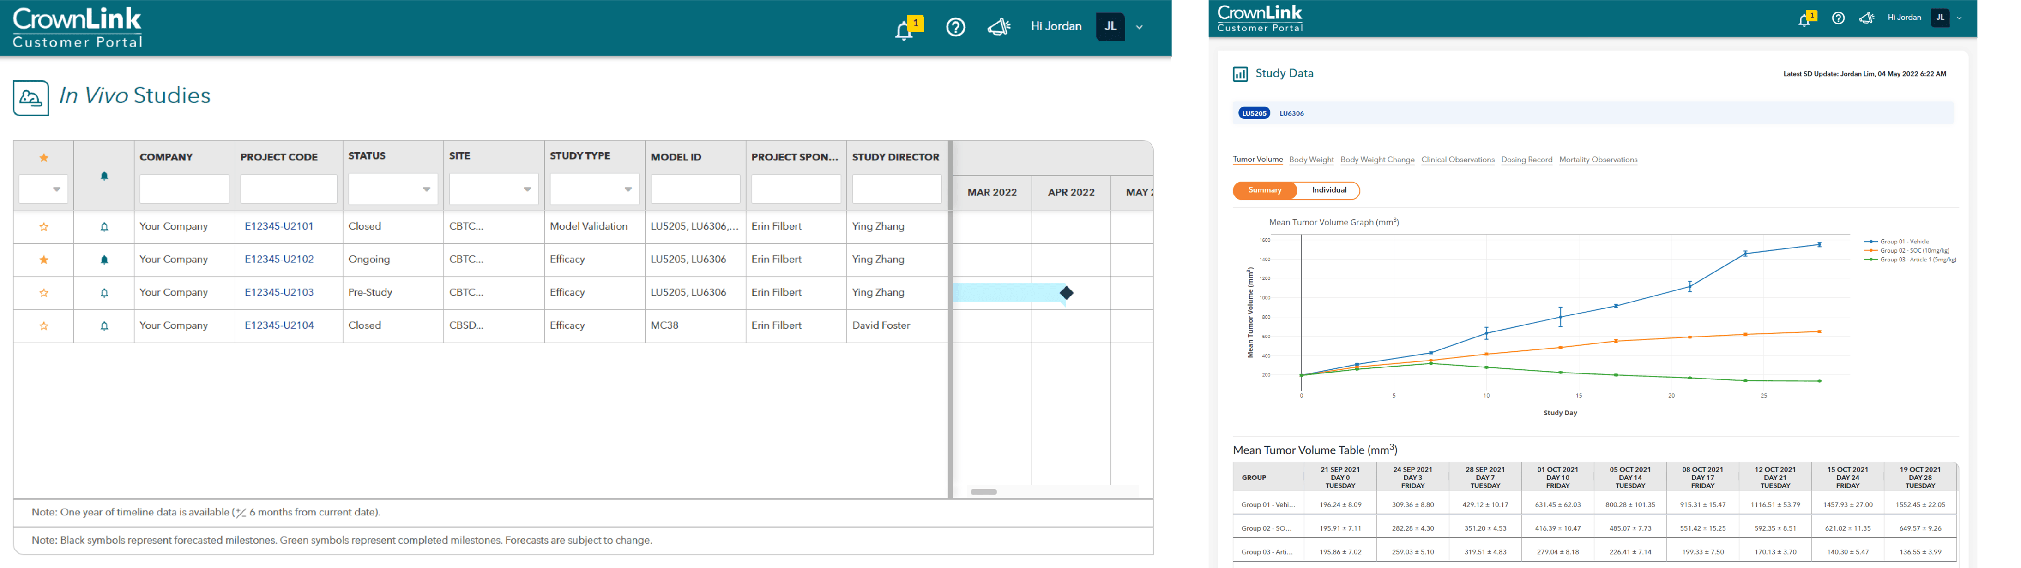2021x568 pixels.
Task: Enable notifications for study E12345-U2101
Action: click(x=103, y=226)
